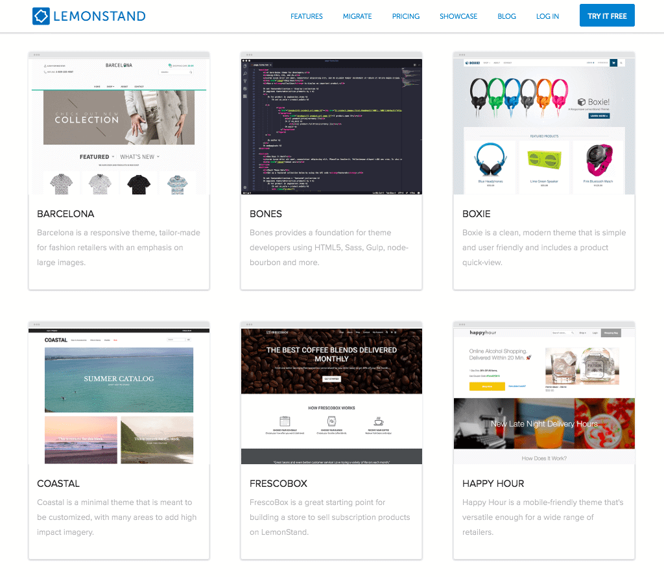Click New Late Night Delivery Hours banner
Viewport: 664px width, 577px height.
(544, 423)
